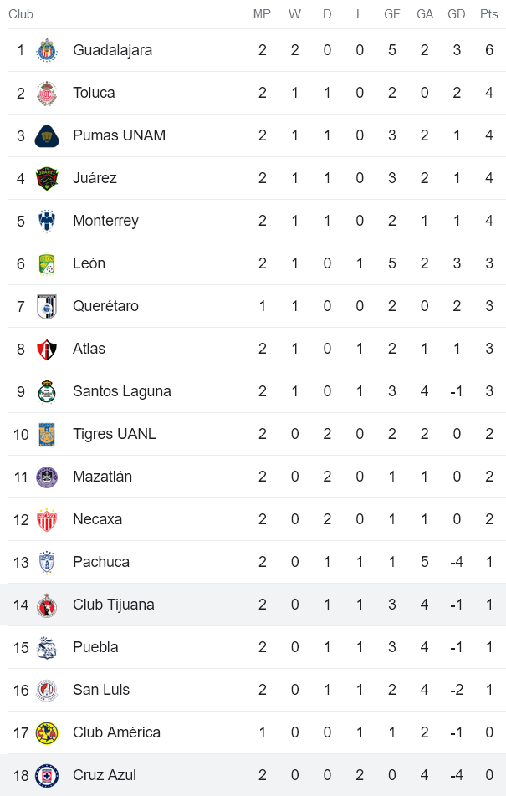The image size is (506, 796).
Task: Click Cruz Azul's points value
Action: tap(487, 775)
